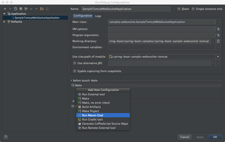Edit Environment variables via ellipsis button

(218, 47)
